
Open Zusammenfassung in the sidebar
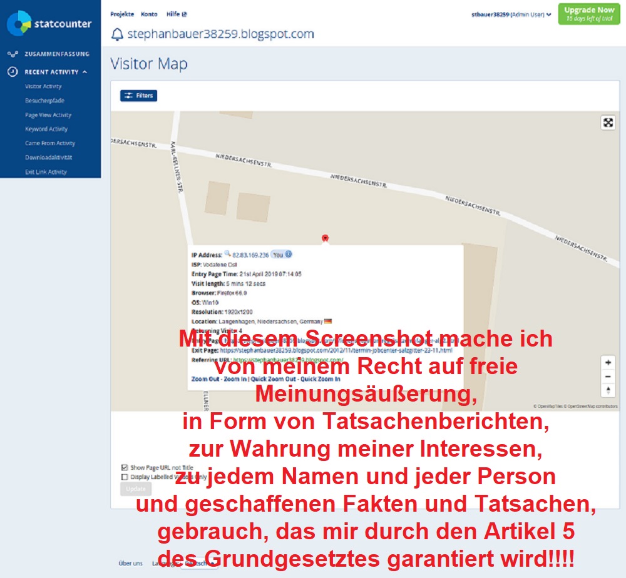(x=57, y=54)
